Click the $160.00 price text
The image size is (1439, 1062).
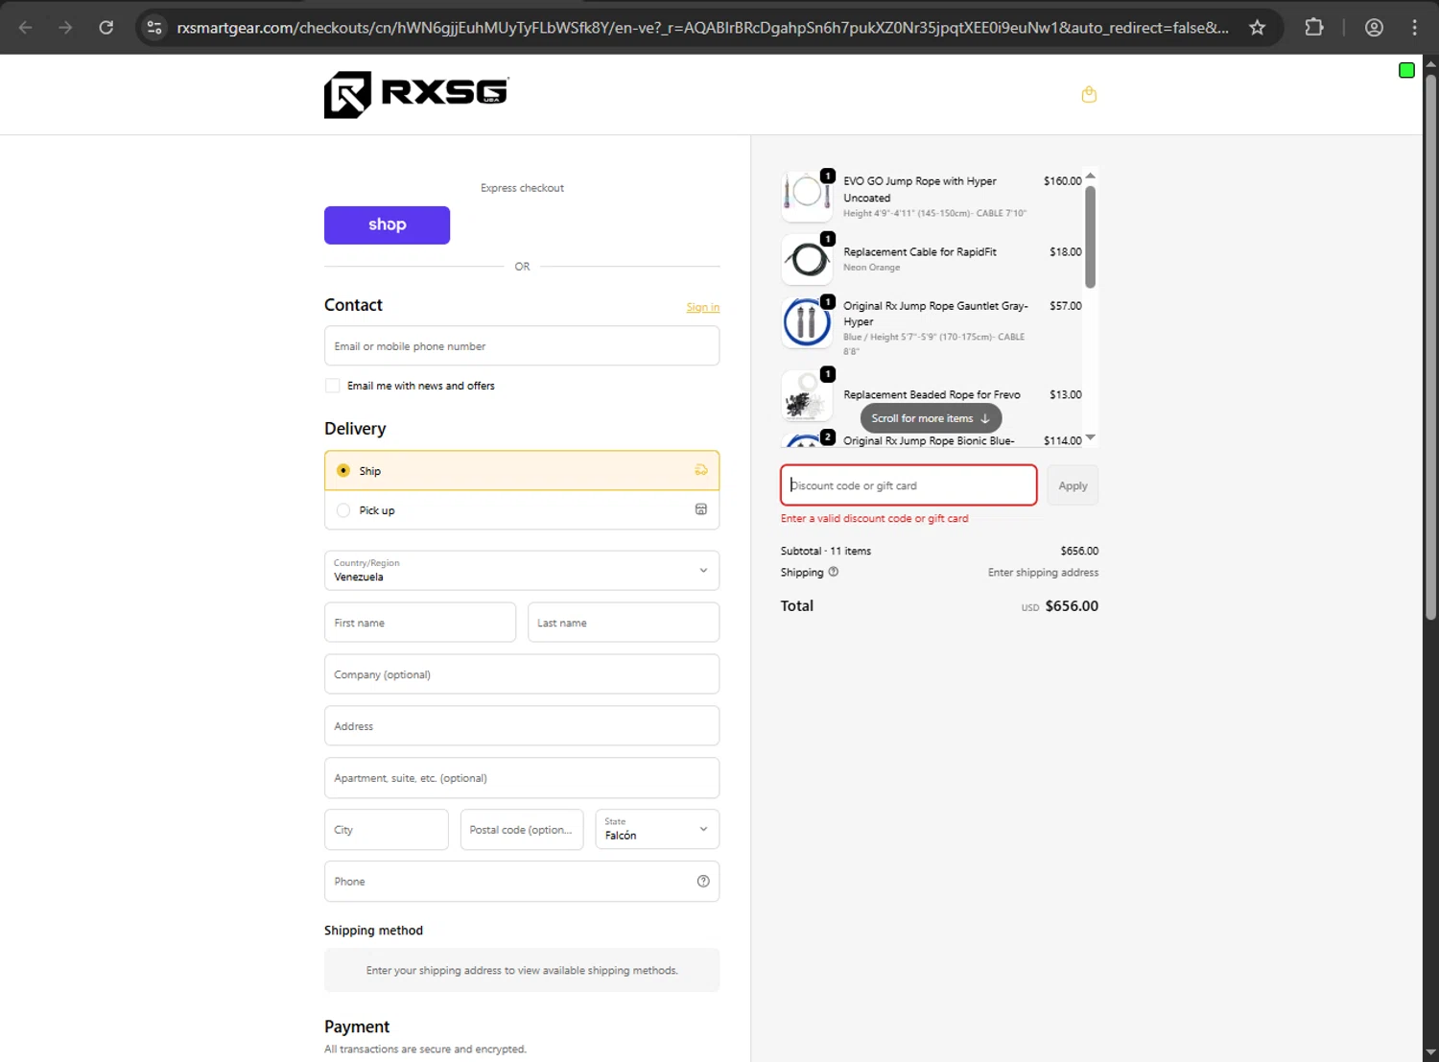tap(1062, 180)
